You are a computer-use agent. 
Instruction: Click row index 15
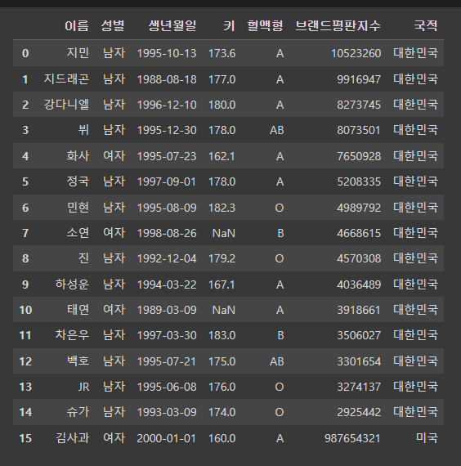[x=25, y=438]
